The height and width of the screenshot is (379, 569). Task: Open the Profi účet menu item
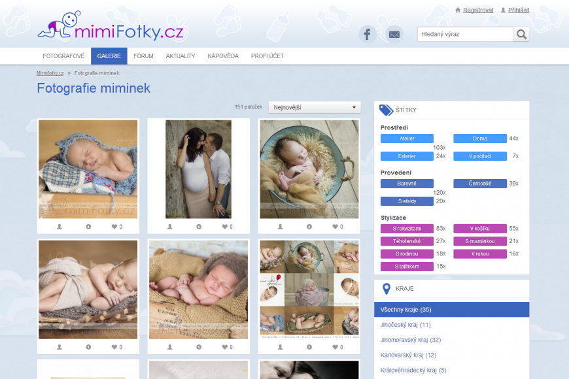pyautogui.click(x=267, y=56)
